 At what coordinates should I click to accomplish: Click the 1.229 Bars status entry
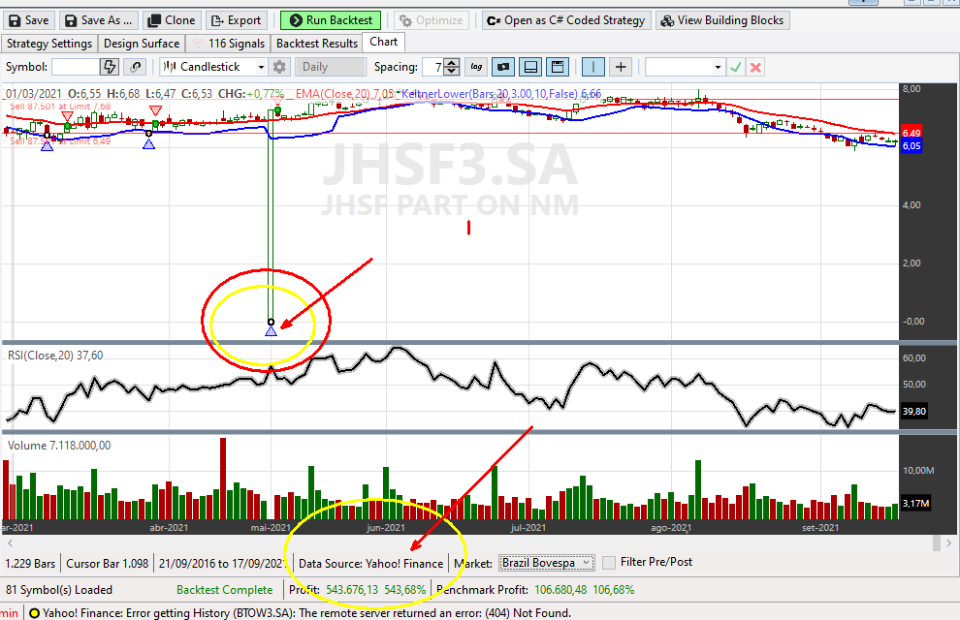pos(31,564)
